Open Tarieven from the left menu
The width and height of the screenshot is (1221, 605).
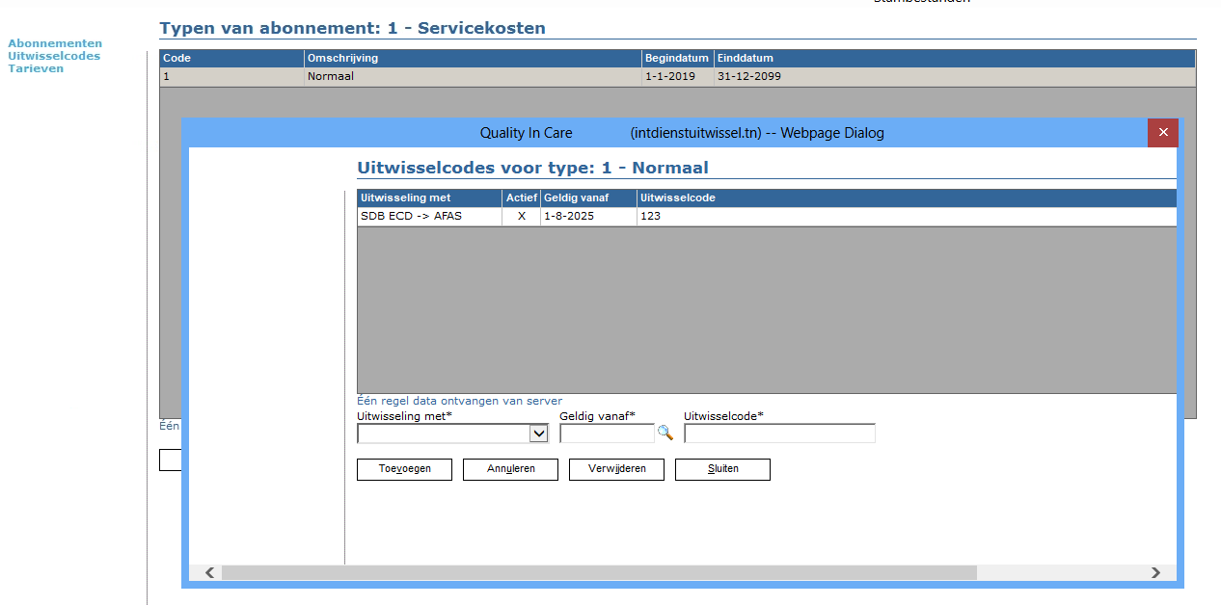tap(36, 68)
